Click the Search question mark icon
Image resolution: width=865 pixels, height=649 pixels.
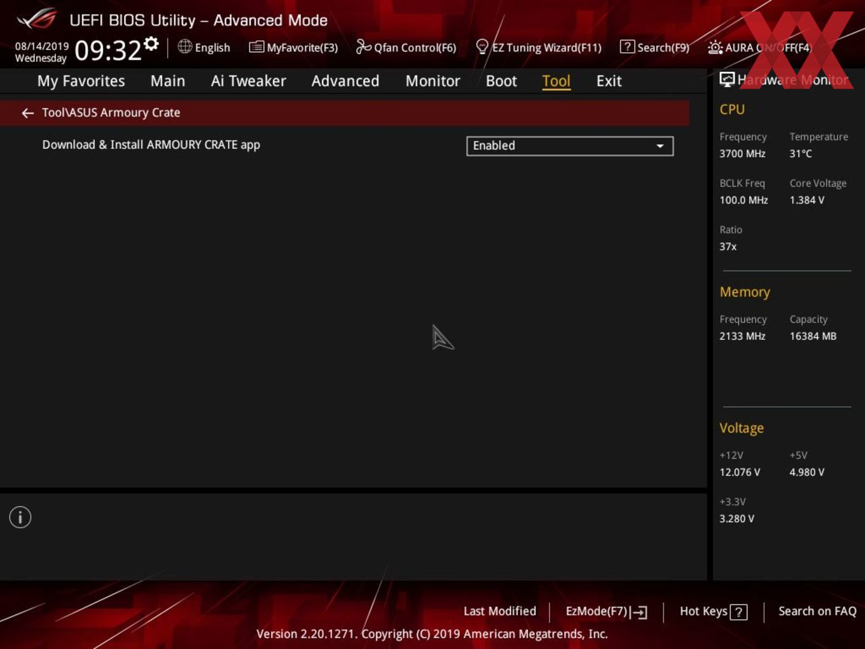[627, 47]
